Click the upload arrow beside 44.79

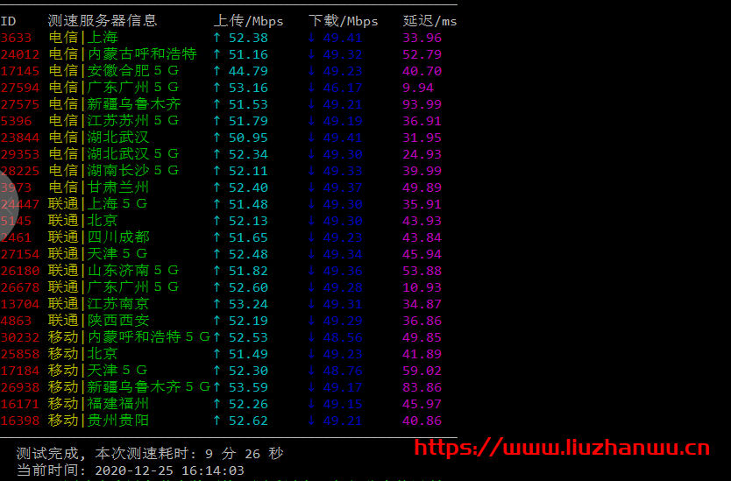click(216, 71)
